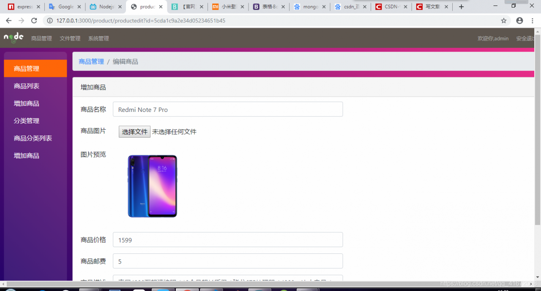Go back using the browser back arrow
The width and height of the screenshot is (541, 291).
8,20
